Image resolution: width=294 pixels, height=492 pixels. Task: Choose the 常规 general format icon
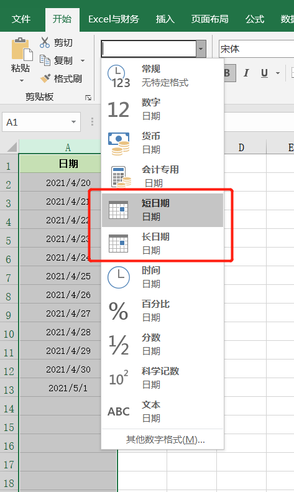click(119, 76)
